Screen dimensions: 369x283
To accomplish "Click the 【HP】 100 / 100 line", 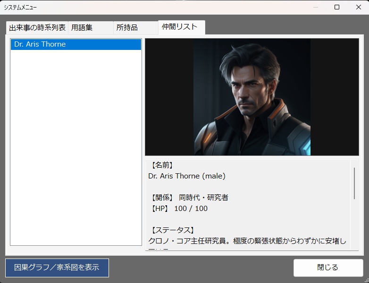I will pyautogui.click(x=178, y=209).
